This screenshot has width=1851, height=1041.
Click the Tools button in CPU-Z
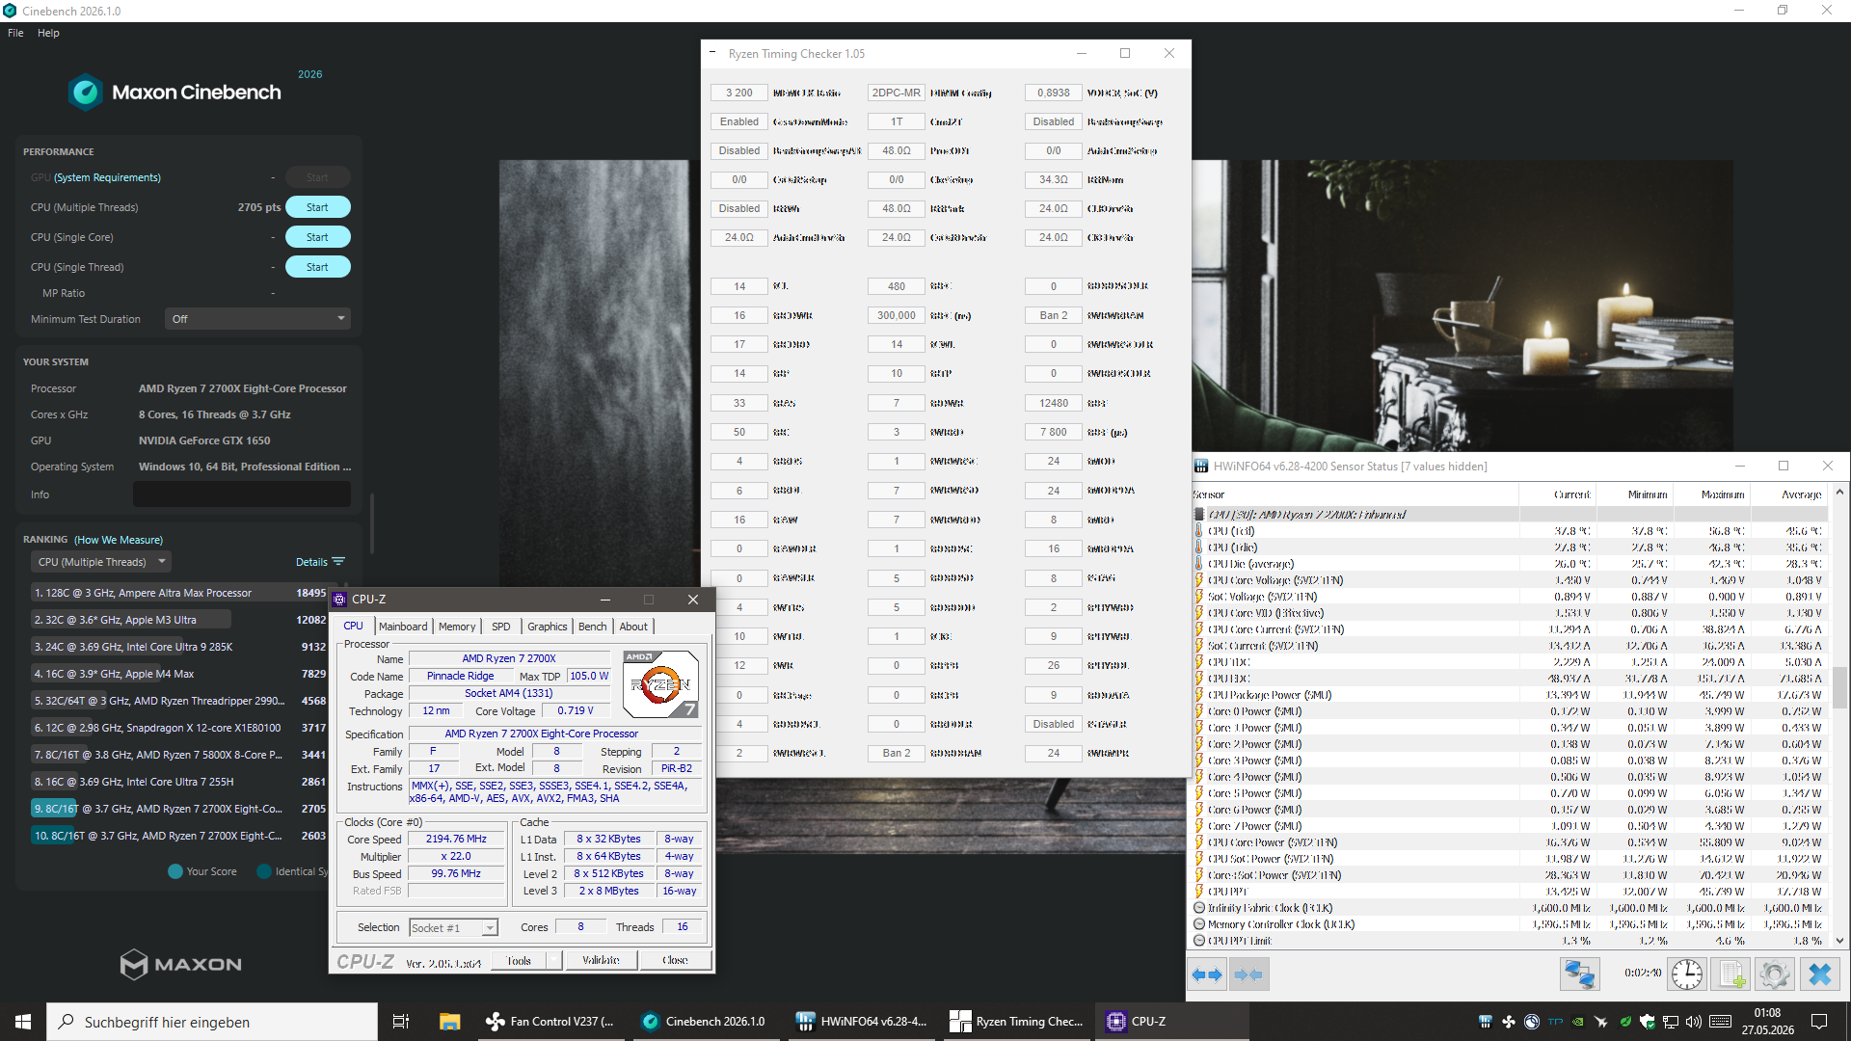(x=519, y=960)
